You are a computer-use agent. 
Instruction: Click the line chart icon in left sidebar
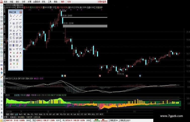click(2, 25)
